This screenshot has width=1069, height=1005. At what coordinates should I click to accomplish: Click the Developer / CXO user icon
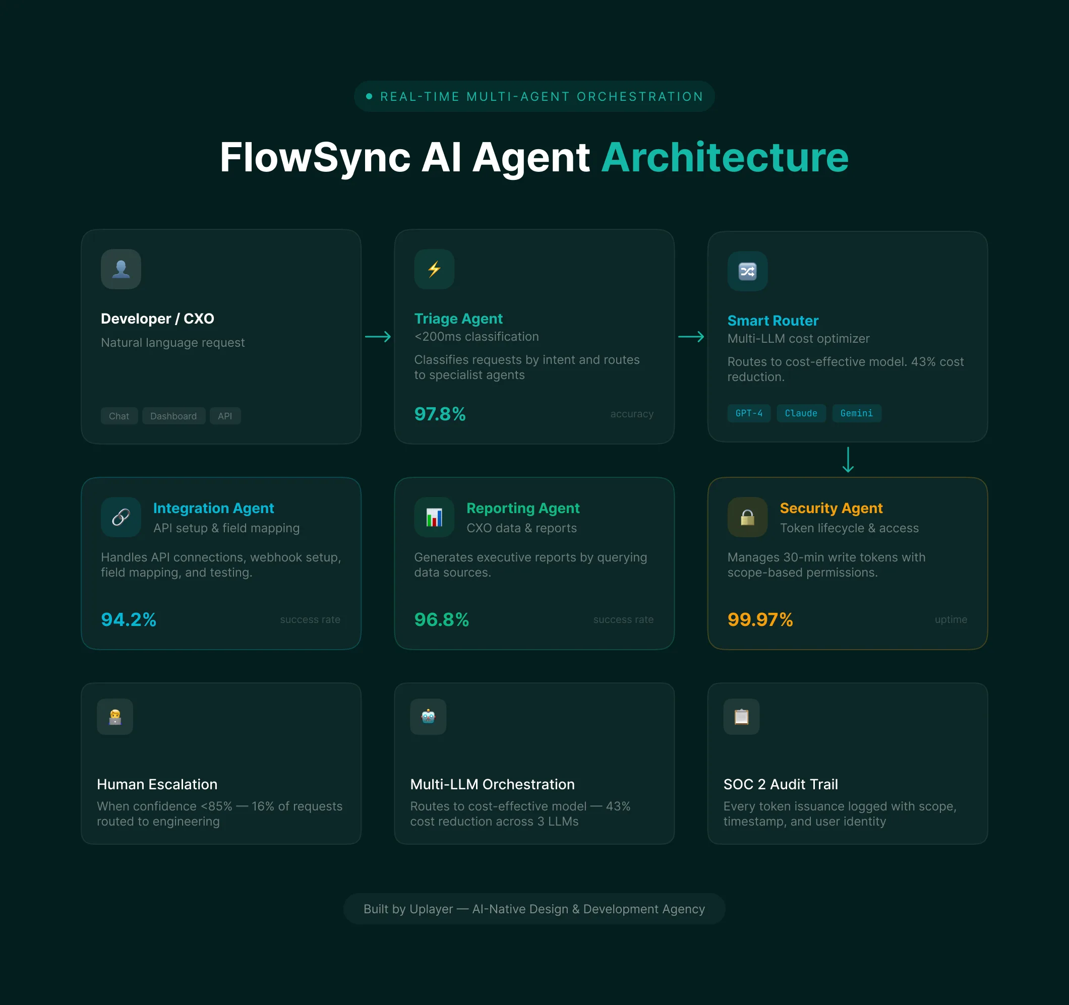click(x=121, y=269)
